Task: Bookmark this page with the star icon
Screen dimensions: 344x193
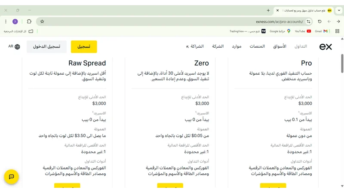Action: (x=42, y=21)
